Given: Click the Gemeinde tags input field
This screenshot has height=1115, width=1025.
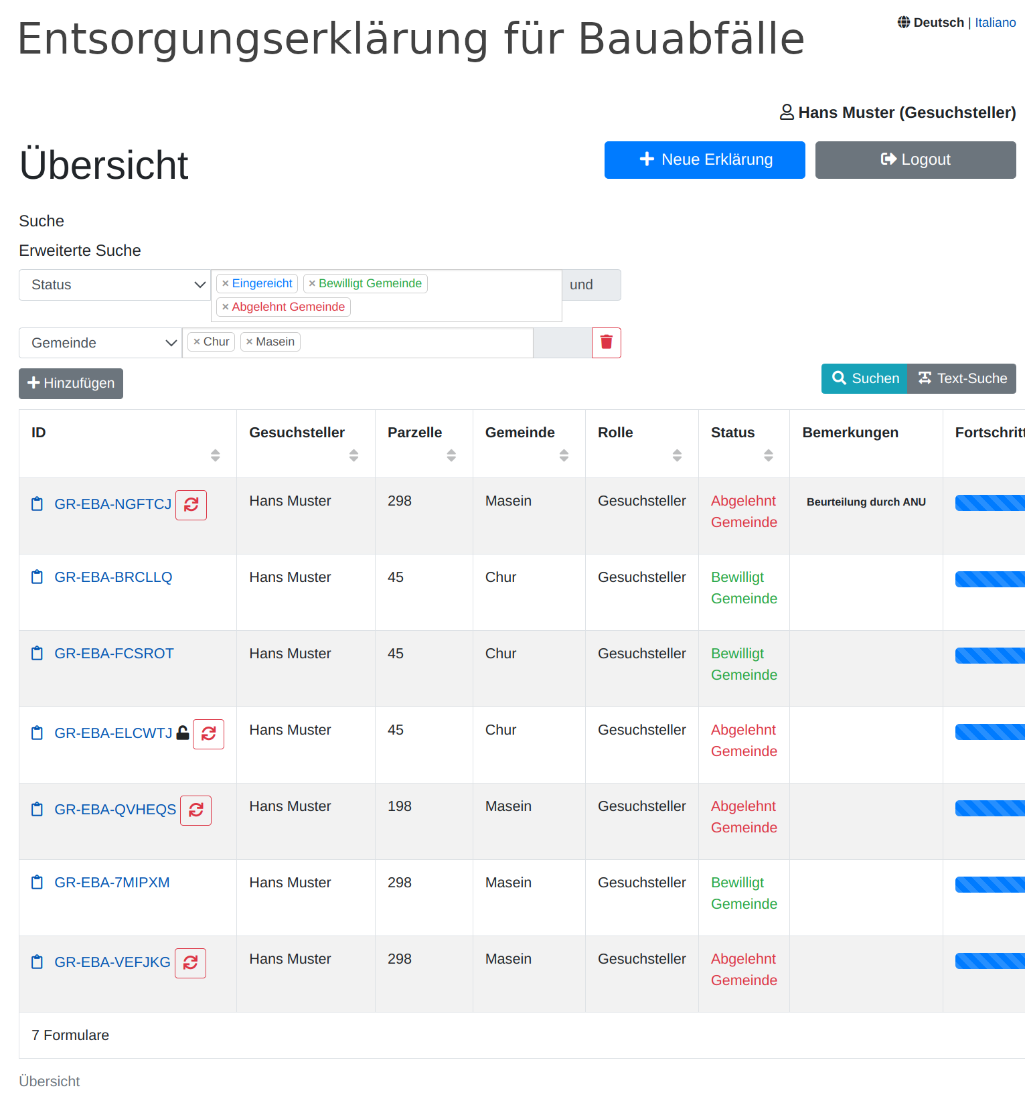Looking at the screenshot, I should [415, 343].
